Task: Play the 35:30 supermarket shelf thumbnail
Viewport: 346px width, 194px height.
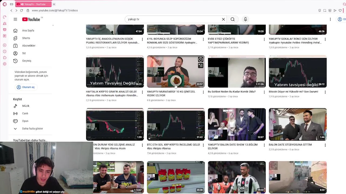Action: pos(176,177)
